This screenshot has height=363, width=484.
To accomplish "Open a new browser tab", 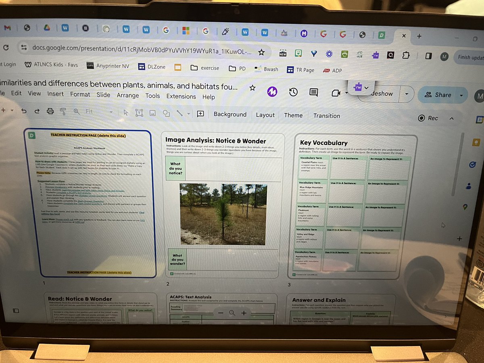I will click(419, 36).
